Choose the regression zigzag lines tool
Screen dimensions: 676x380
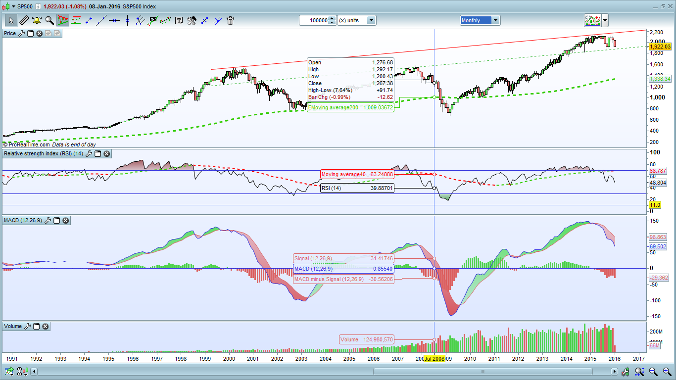pos(166,20)
